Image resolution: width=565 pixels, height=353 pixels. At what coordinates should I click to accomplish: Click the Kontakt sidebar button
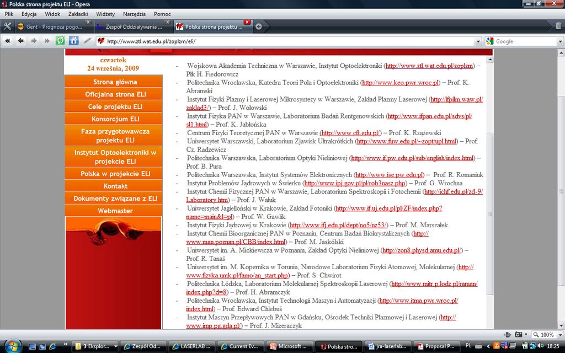pyautogui.click(x=115, y=186)
